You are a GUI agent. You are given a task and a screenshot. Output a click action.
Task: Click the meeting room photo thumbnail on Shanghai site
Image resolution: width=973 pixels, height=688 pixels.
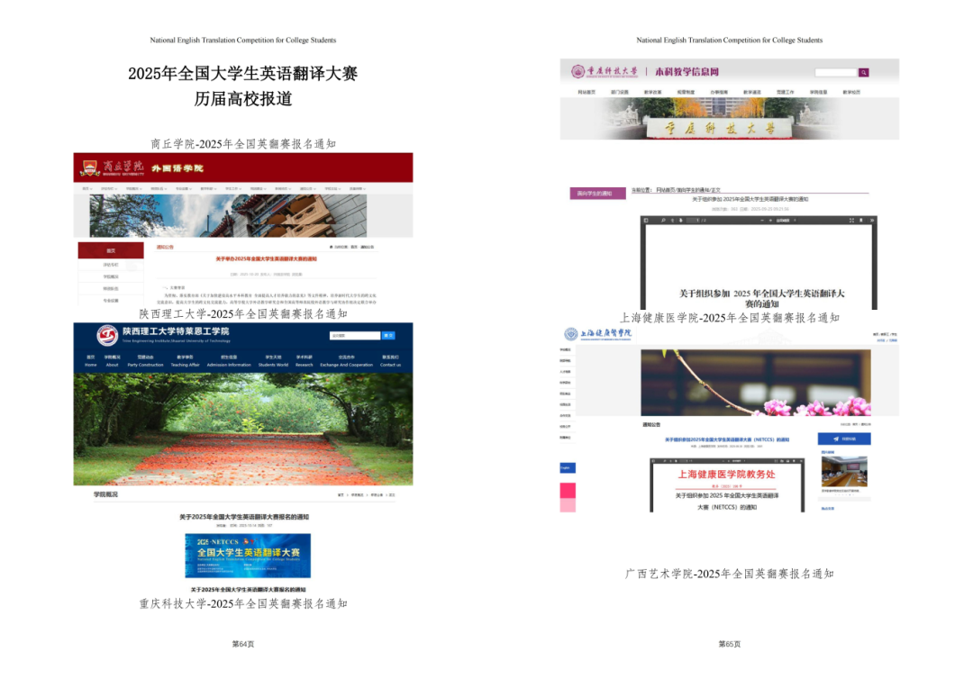(x=844, y=472)
